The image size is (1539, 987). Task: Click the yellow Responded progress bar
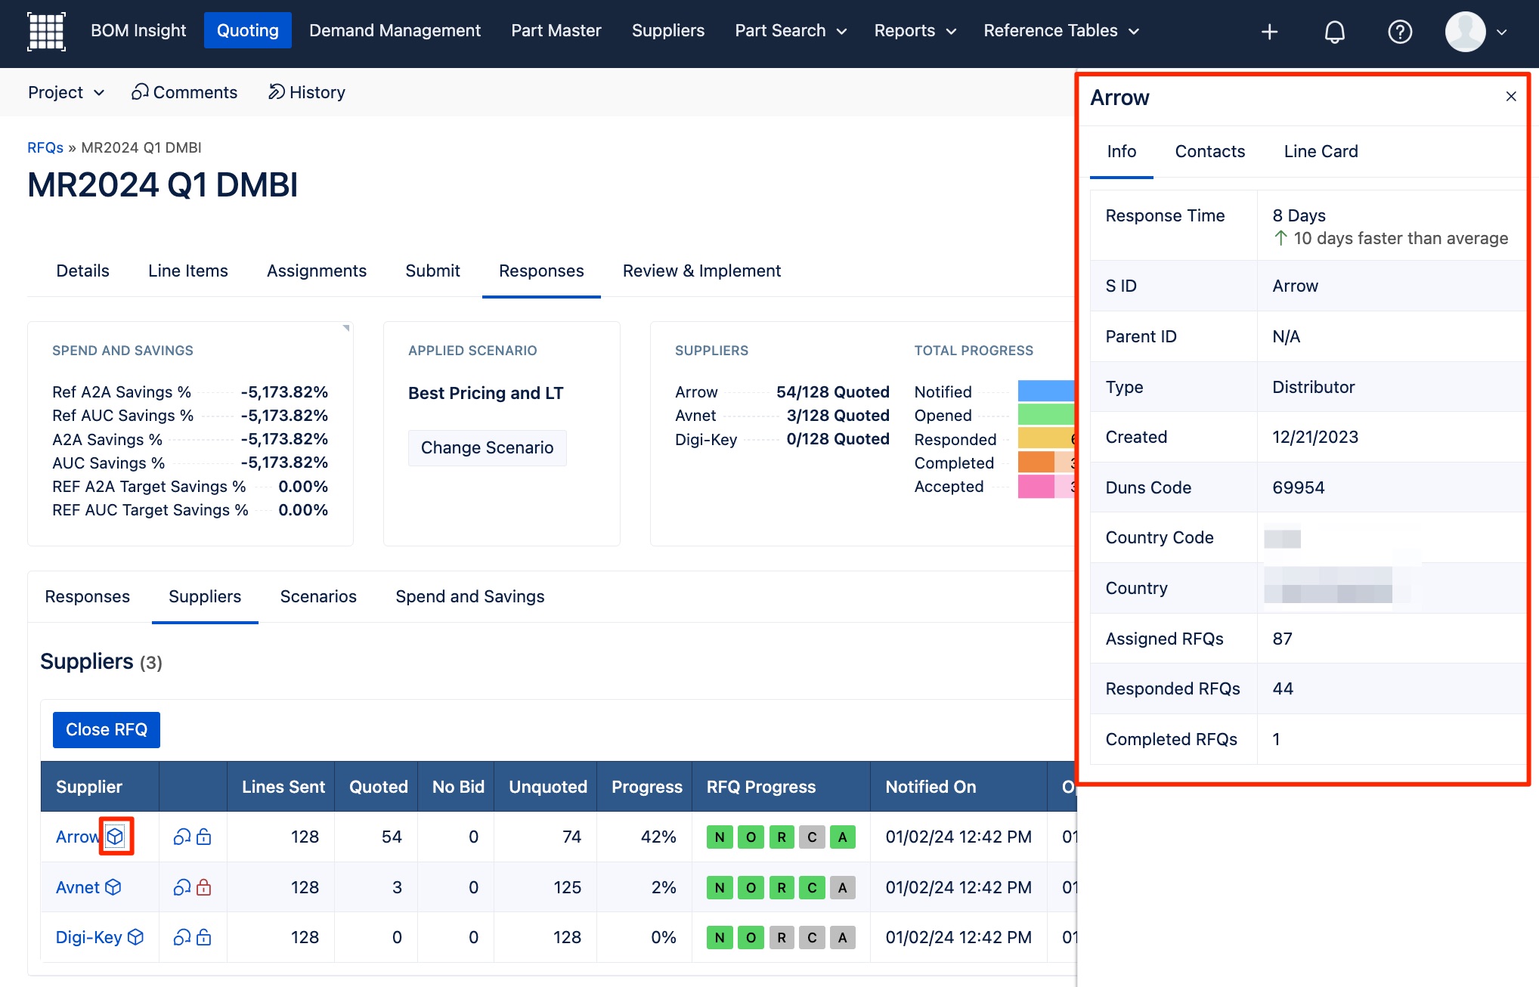1046,438
